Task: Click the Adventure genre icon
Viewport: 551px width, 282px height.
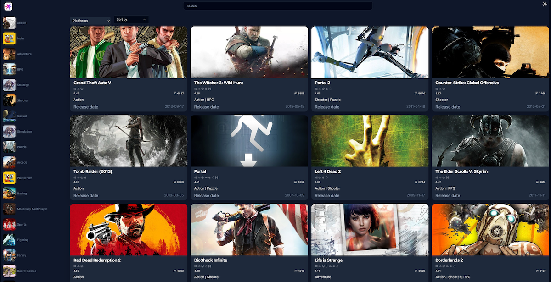Action: (9, 54)
